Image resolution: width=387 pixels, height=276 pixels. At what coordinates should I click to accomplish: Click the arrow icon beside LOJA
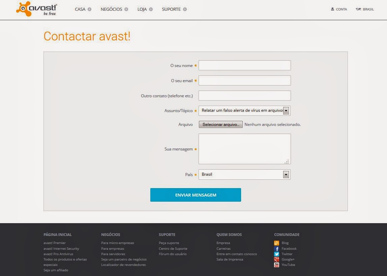pyautogui.click(x=151, y=9)
